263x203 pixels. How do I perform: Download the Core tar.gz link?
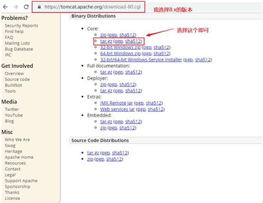[x=106, y=41]
